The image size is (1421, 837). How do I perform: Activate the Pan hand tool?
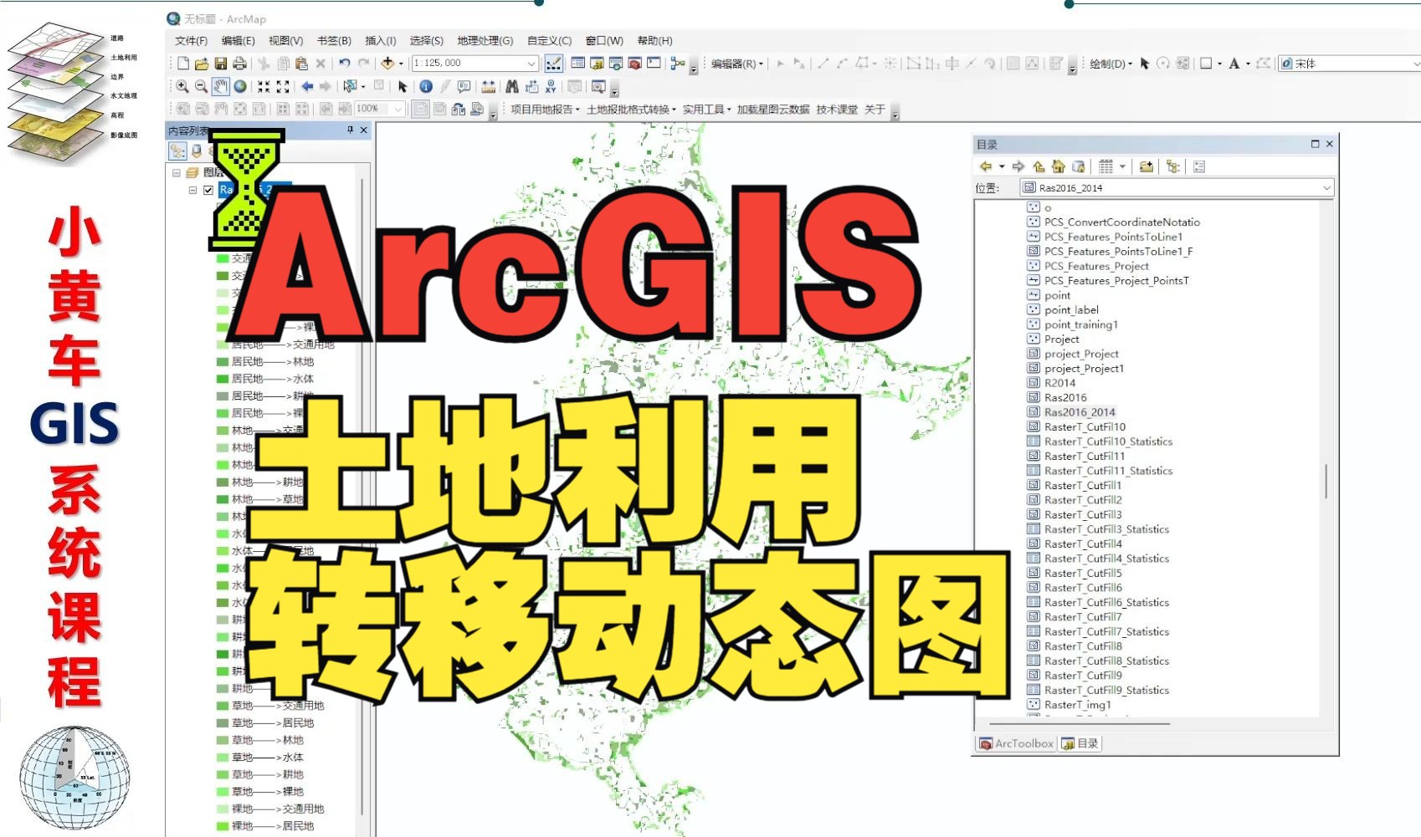point(220,86)
